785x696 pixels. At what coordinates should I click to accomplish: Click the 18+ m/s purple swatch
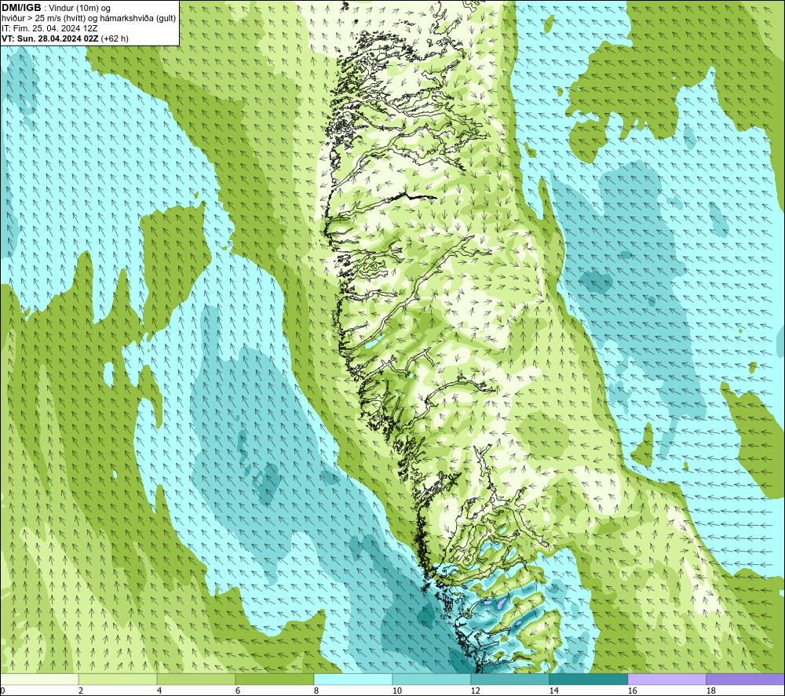pos(746,679)
